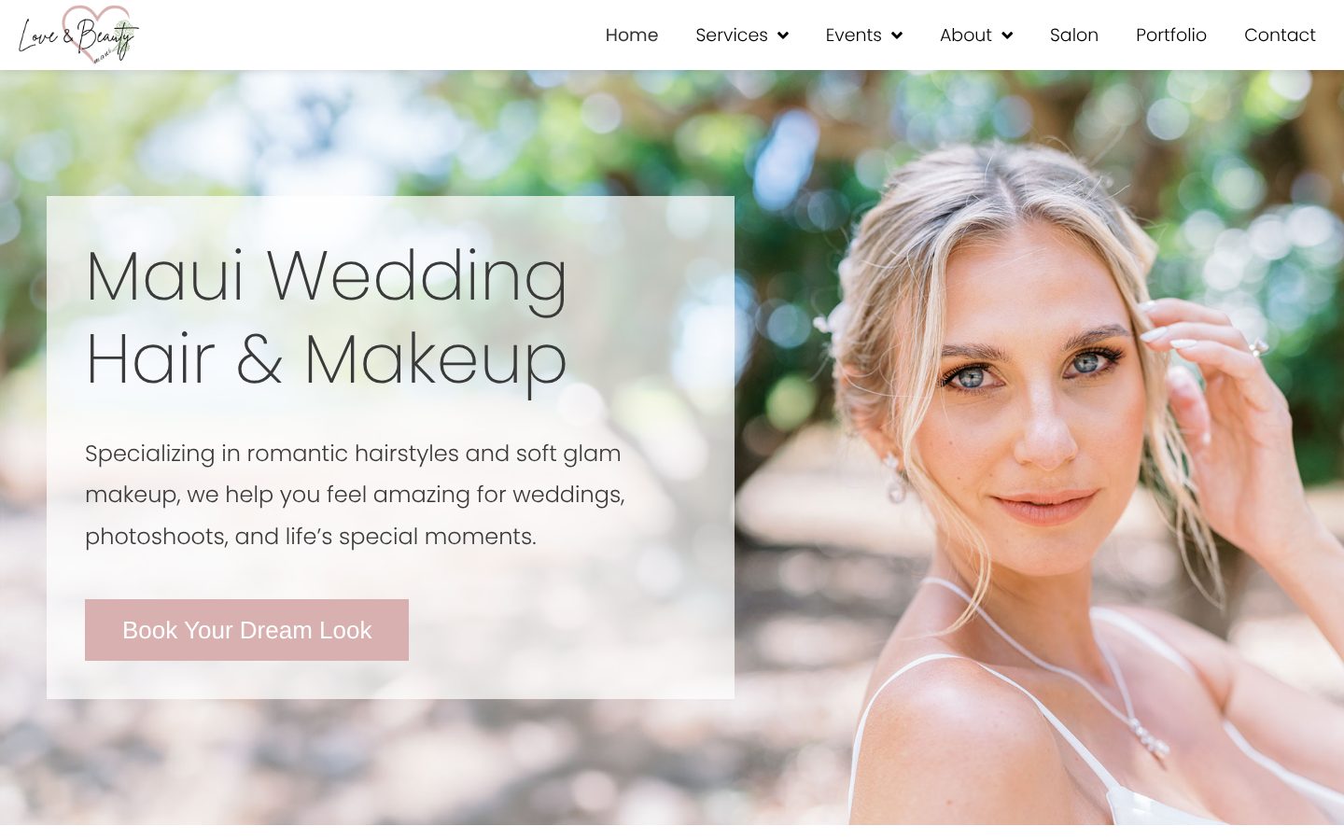Click the paragraph starting with Specializing in romantic hairstyles
The width and height of the screenshot is (1344, 840).
coord(355,495)
